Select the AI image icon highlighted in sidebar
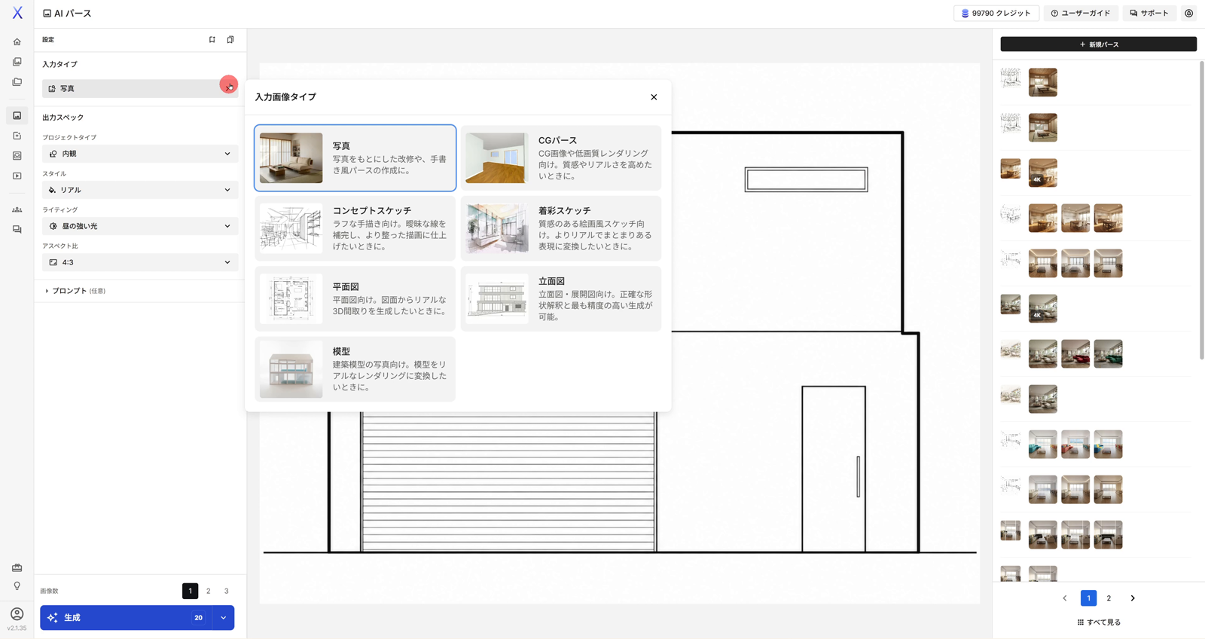The height and width of the screenshot is (639, 1205). 17,115
